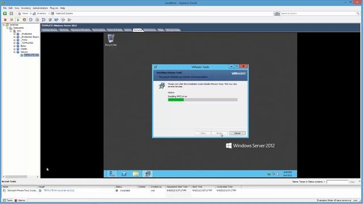Screen dimensions: 363x204
Task: Click the toolbar icon right after Reset
Action: [x=31, y=20]
